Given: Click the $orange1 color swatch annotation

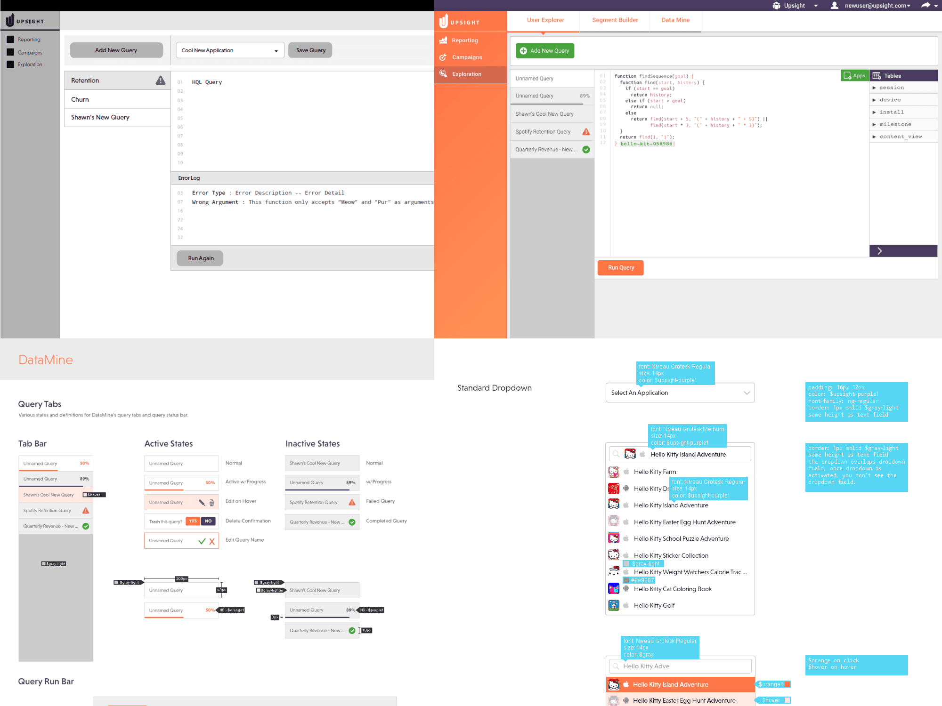Looking at the screenshot, I should click(x=787, y=684).
